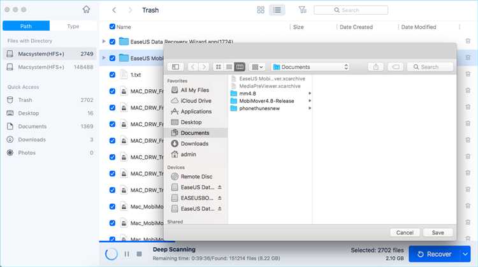Screen dimensions: 478x267
Task: Select Downloads in dialog Favorites
Action: pos(195,143)
